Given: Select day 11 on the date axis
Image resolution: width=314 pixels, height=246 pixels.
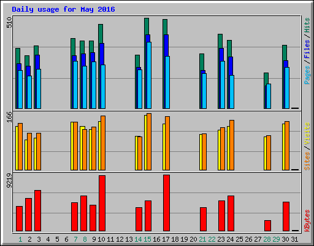Looking at the screenshot, I should (x=110, y=239).
